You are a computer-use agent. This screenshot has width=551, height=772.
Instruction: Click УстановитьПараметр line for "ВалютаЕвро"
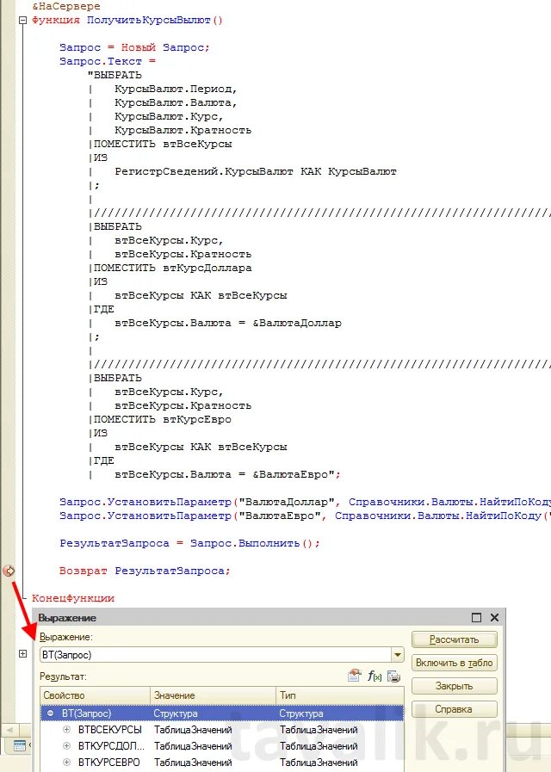305,516
